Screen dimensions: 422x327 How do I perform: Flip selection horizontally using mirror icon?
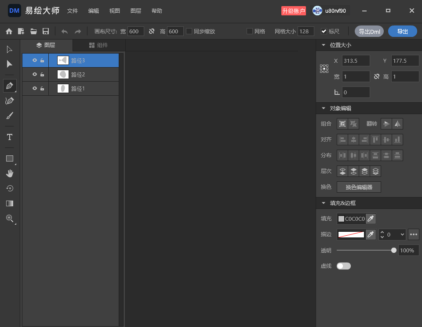click(x=397, y=124)
